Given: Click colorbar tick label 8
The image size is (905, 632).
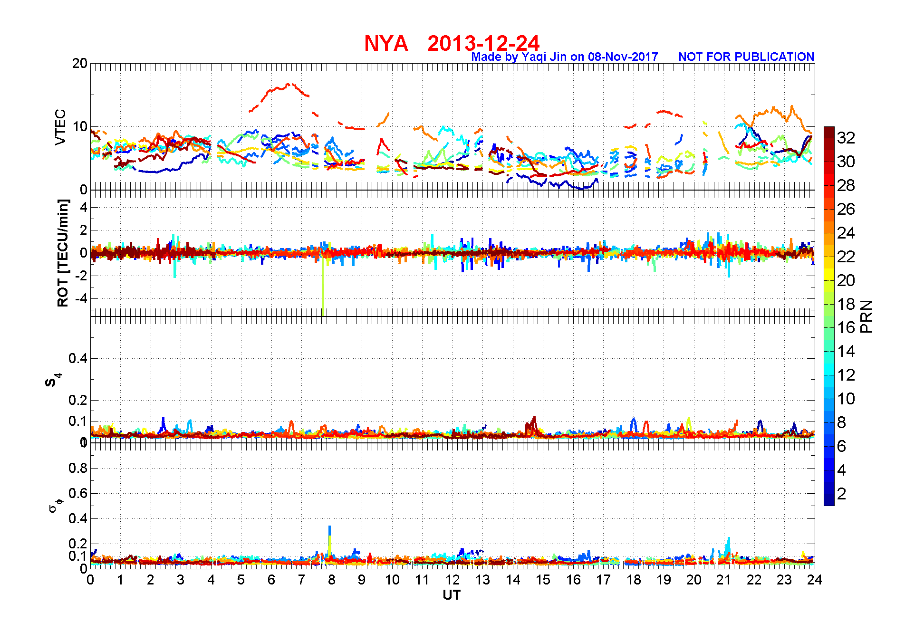Looking at the screenshot, I should click(x=841, y=422).
